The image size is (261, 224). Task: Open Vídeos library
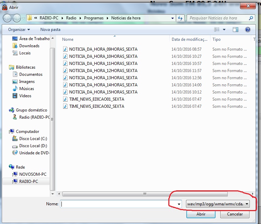22,96
